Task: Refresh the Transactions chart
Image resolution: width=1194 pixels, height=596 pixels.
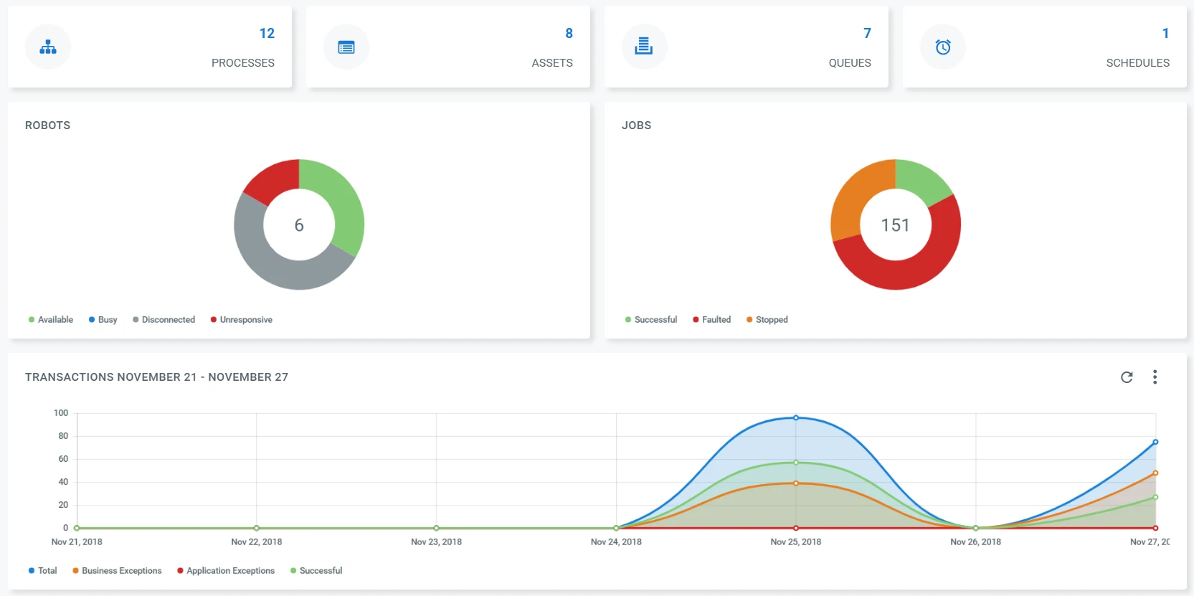Action: (1127, 377)
